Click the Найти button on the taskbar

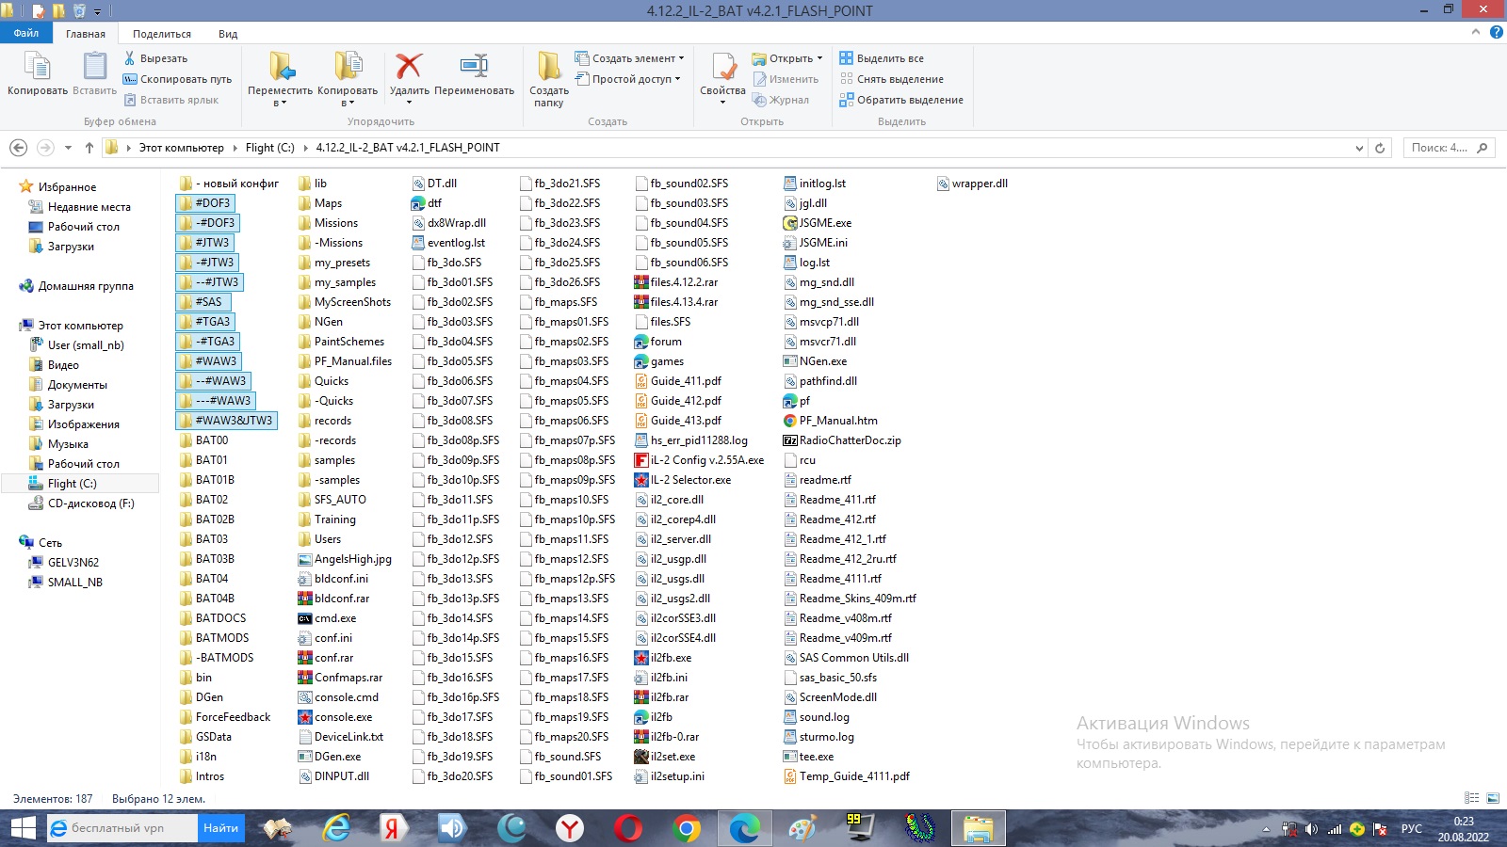click(x=220, y=828)
